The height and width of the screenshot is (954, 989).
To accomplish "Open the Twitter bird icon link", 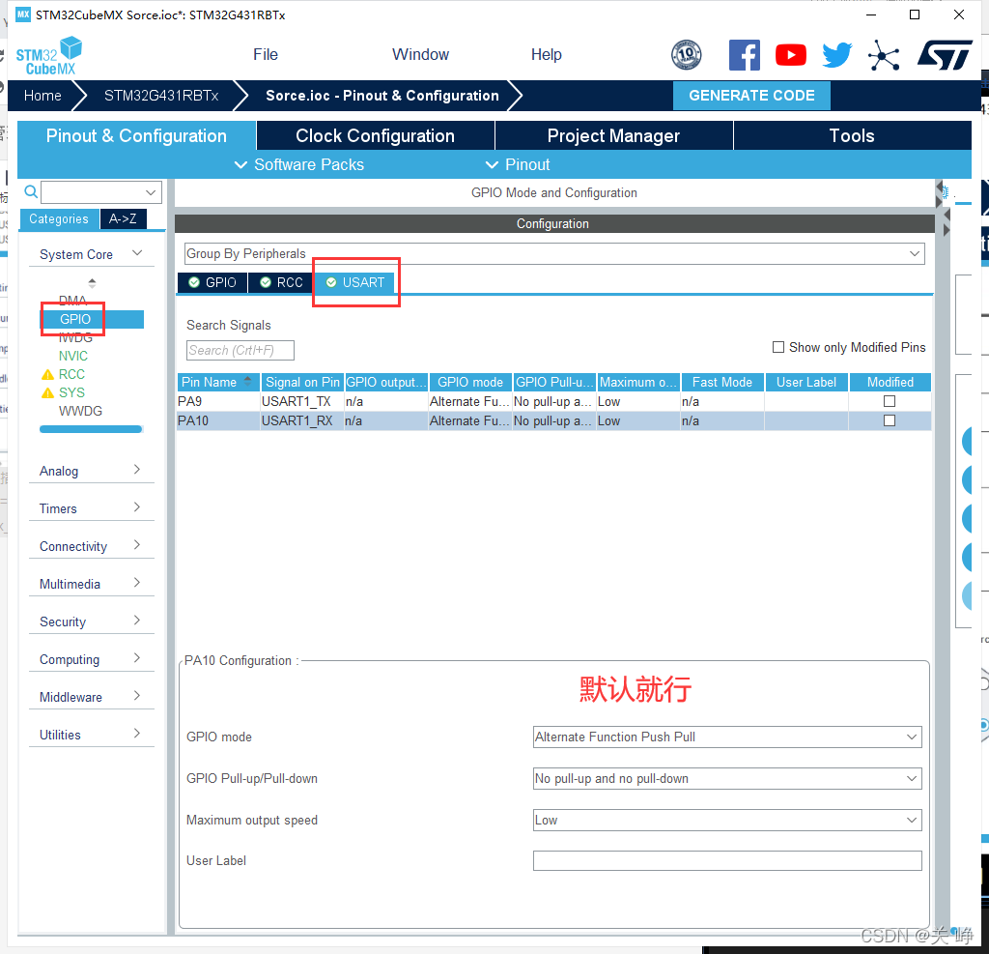I will [837, 55].
